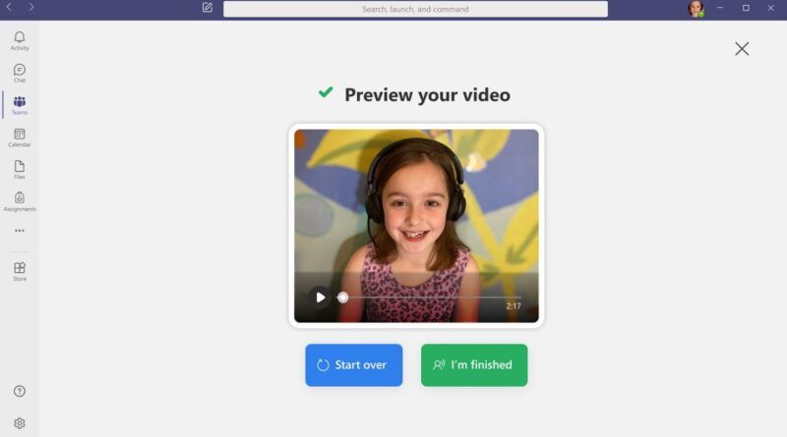This screenshot has width=787, height=437.
Task: Compose a new chat with pencil icon
Action: point(208,8)
